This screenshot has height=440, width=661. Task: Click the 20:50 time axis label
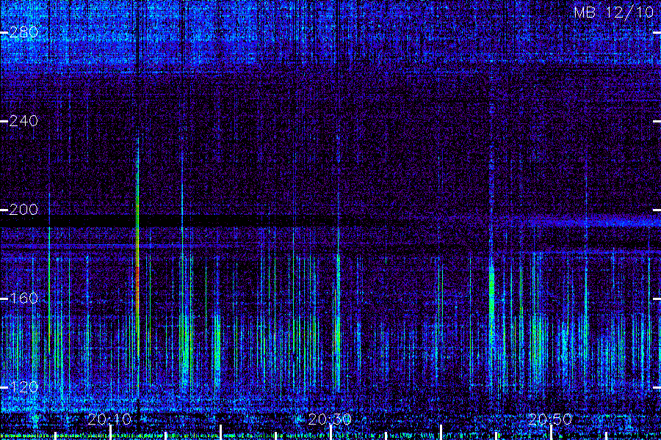(x=550, y=419)
